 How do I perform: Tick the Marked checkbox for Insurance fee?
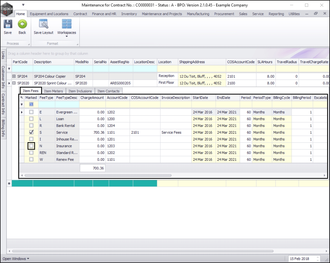click(x=31, y=146)
